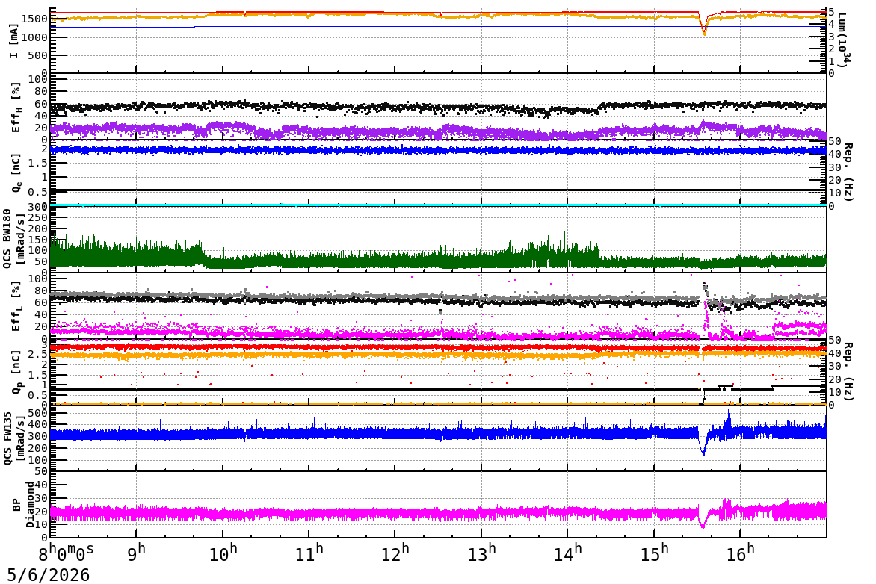This screenshot has height=584, width=876.
Task: Click the "I [mA]" axis label
Action: [14, 42]
